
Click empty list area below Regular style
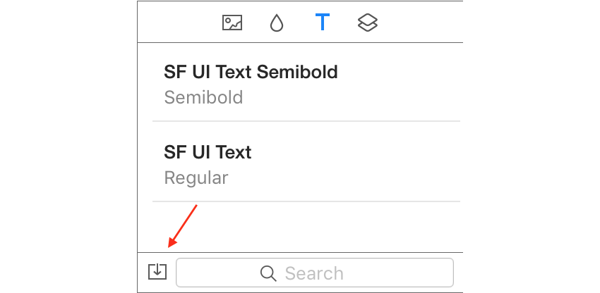[306, 227]
